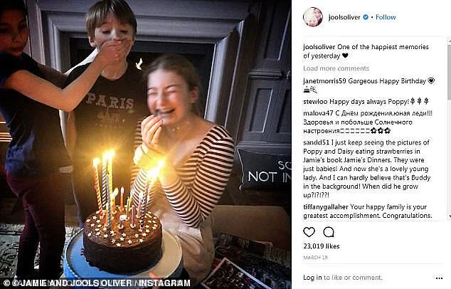
Task: View the 23,019 likes list
Action: click(321, 246)
